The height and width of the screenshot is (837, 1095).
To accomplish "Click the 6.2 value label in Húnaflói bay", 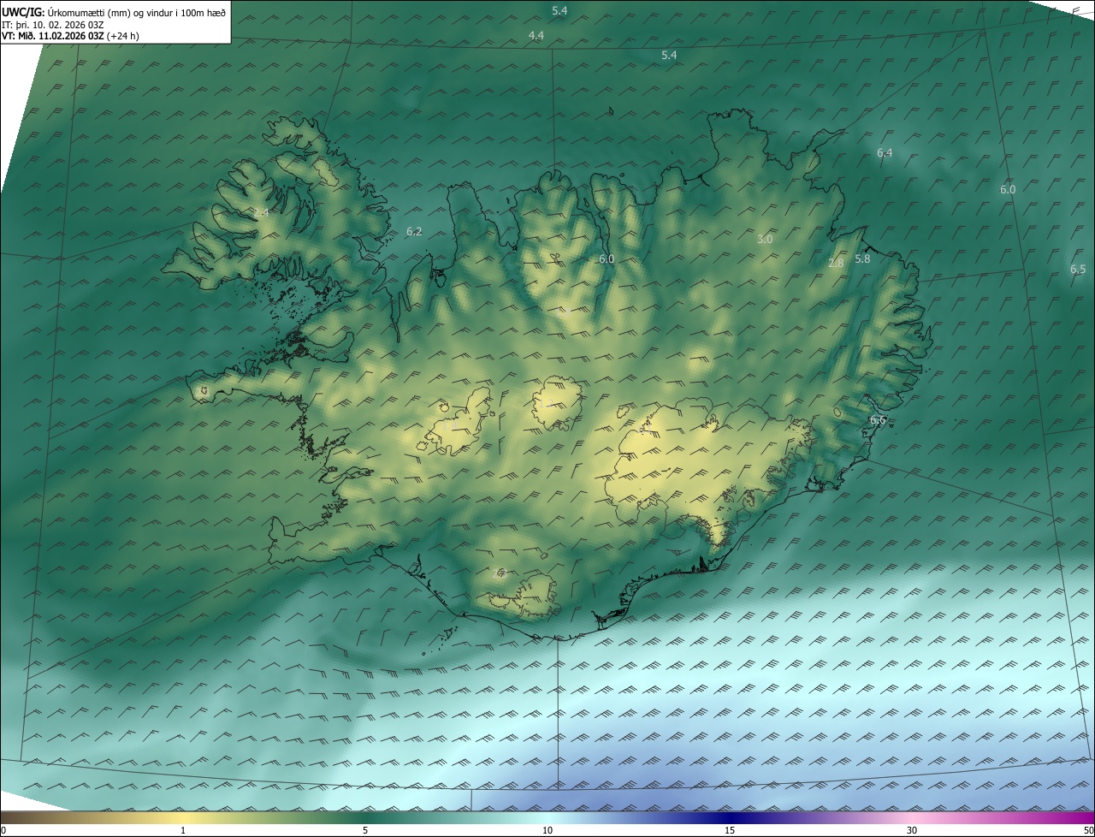I will 414,231.
